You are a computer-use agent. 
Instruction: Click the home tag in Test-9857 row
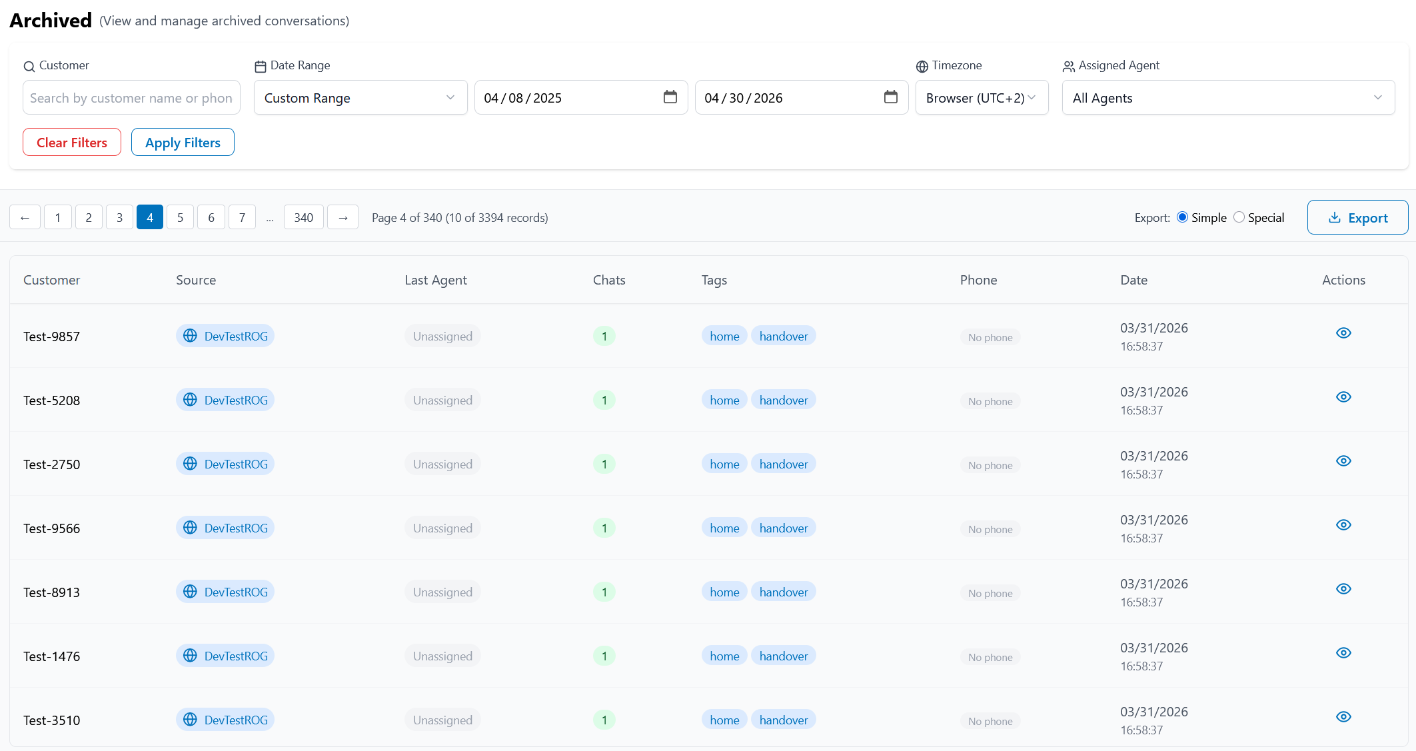[x=724, y=336]
